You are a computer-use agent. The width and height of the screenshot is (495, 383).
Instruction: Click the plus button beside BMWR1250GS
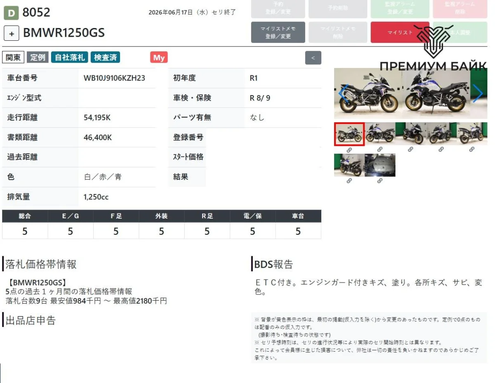point(12,33)
